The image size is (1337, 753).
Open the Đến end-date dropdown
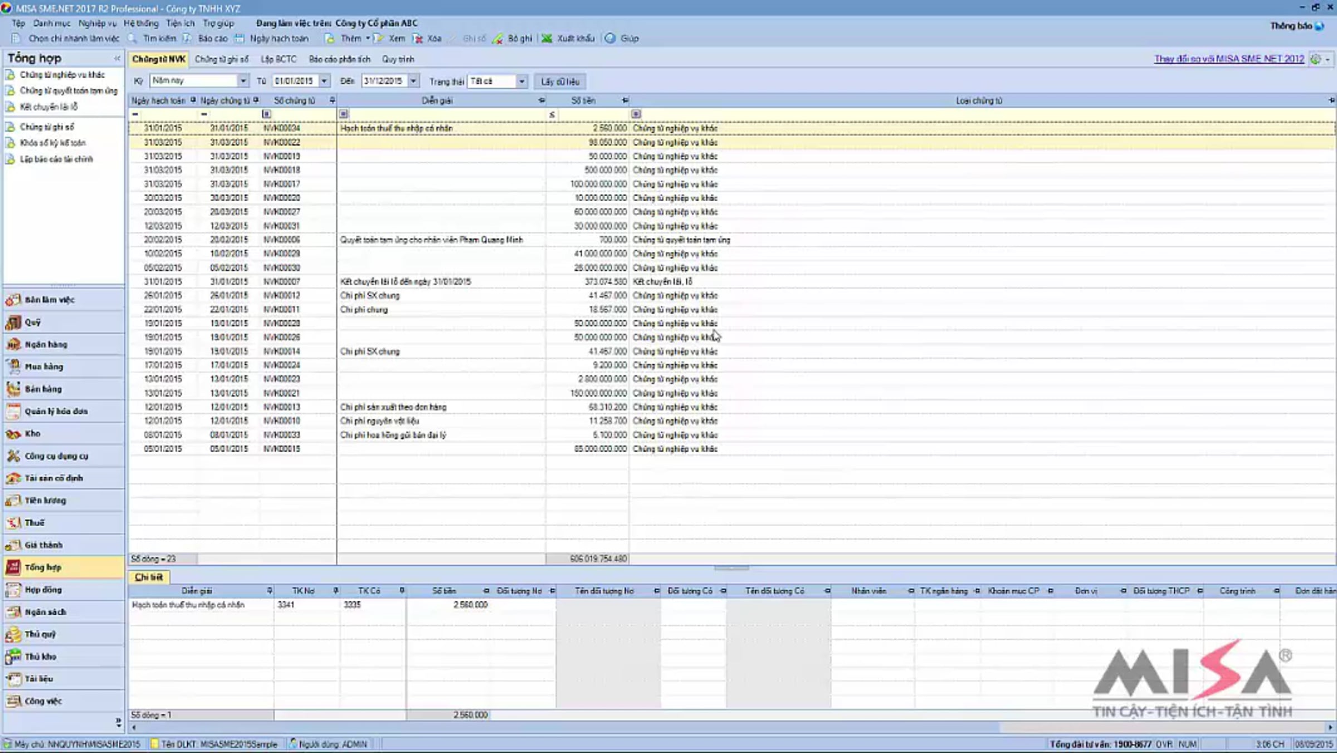pyautogui.click(x=413, y=81)
